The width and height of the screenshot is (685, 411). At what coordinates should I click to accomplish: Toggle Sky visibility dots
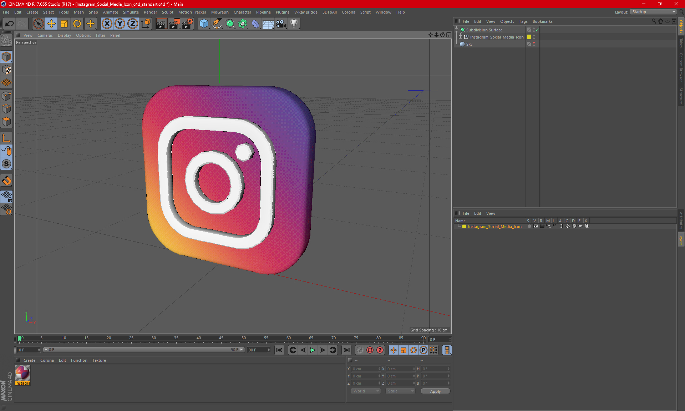pos(534,44)
